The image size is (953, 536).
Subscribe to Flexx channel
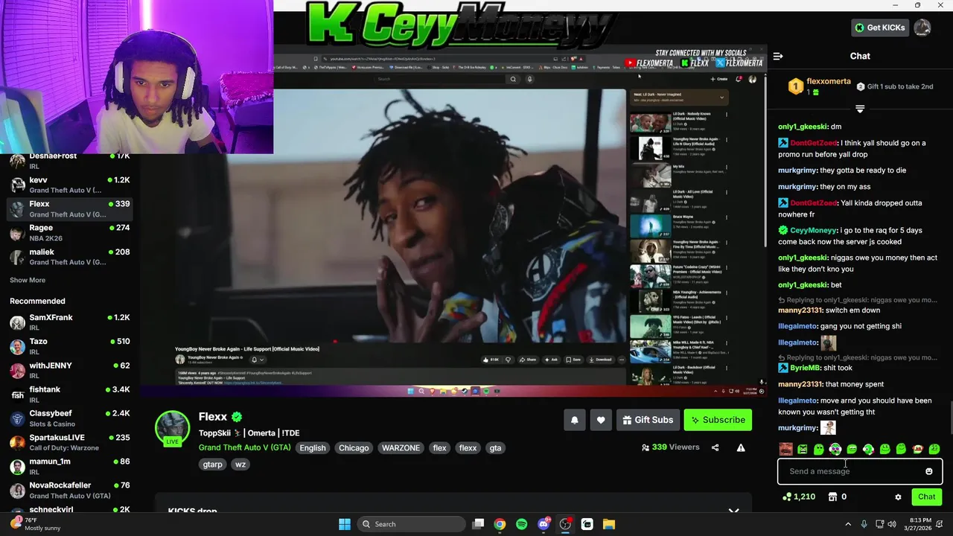(718, 420)
